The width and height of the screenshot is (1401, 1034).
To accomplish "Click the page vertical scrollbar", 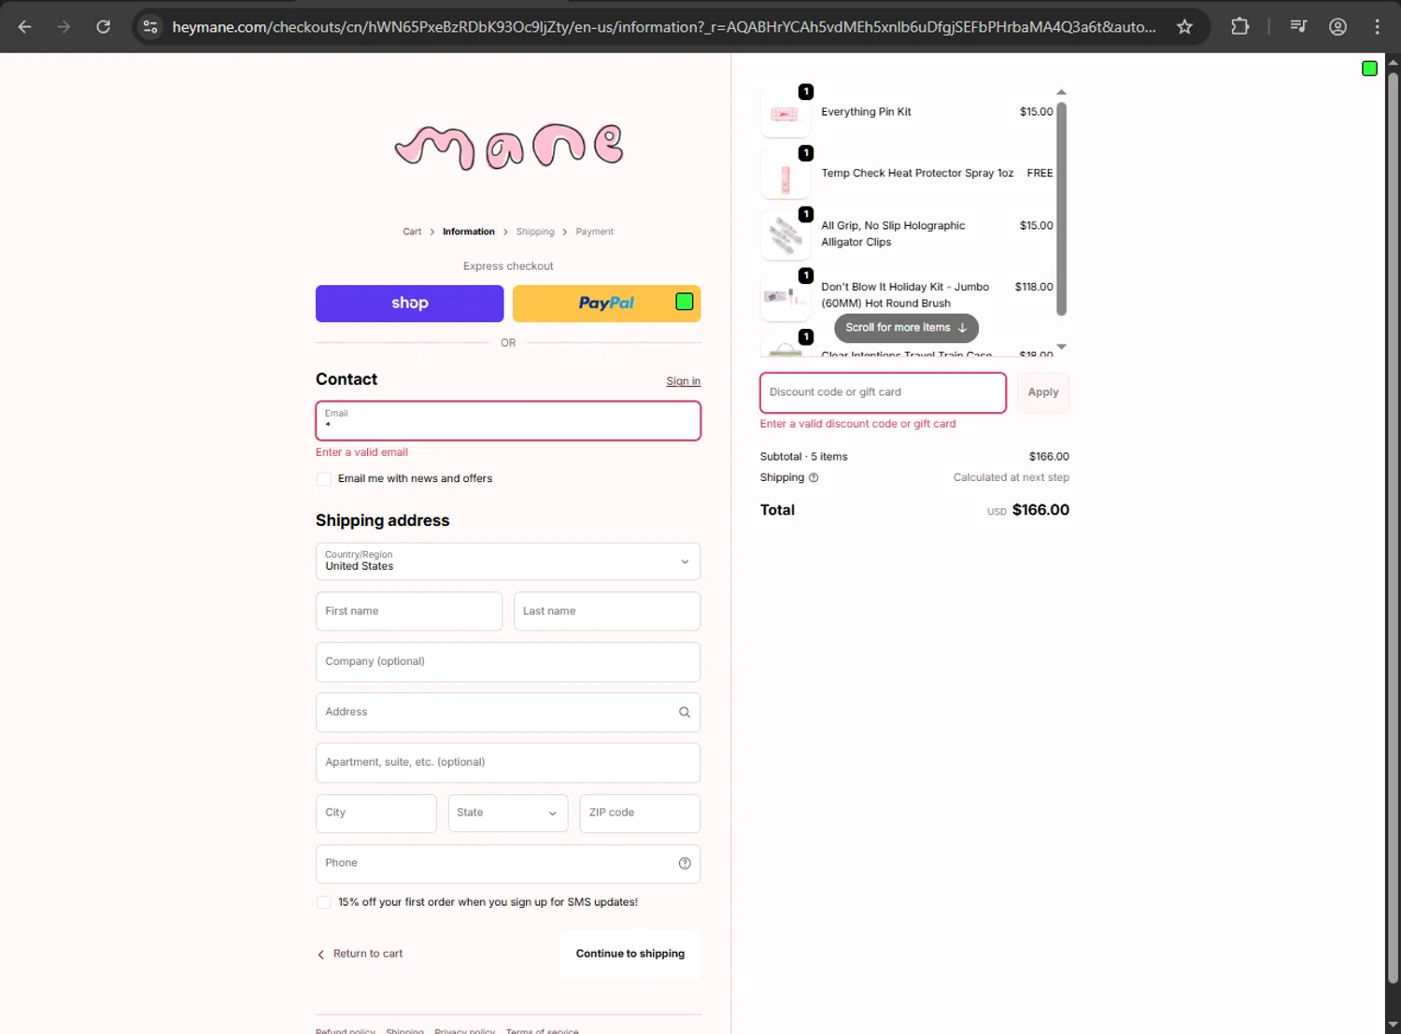I will click(x=1393, y=528).
